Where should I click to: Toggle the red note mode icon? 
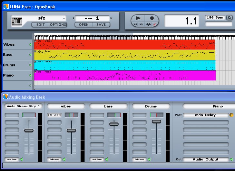tap(155, 24)
